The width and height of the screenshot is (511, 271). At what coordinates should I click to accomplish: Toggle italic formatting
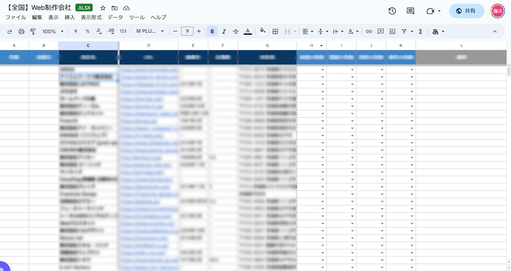(x=224, y=31)
